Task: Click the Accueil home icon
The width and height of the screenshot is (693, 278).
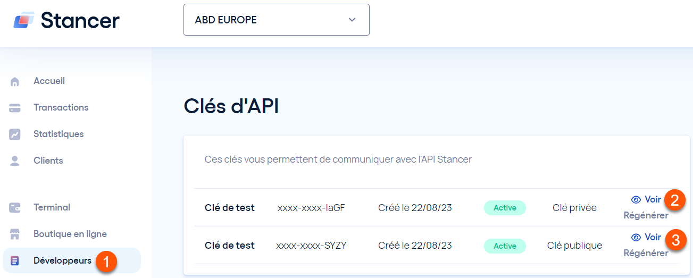Action: tap(15, 81)
